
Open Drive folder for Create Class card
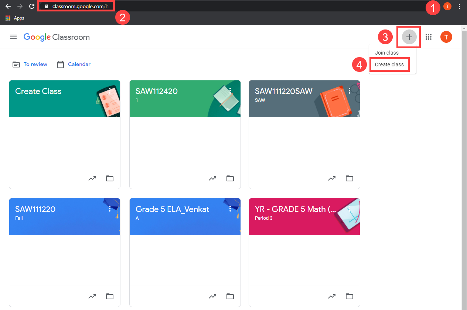[110, 178]
